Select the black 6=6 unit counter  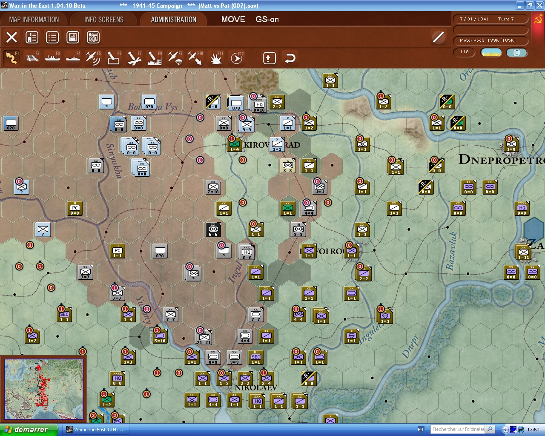pyautogui.click(x=213, y=229)
